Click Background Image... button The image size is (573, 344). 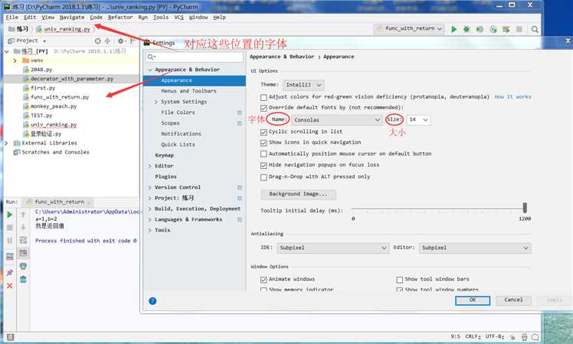point(298,194)
